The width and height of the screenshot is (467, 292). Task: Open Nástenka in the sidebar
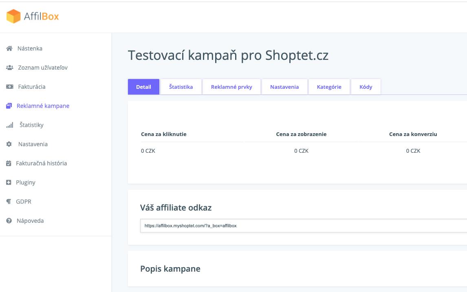tap(30, 48)
